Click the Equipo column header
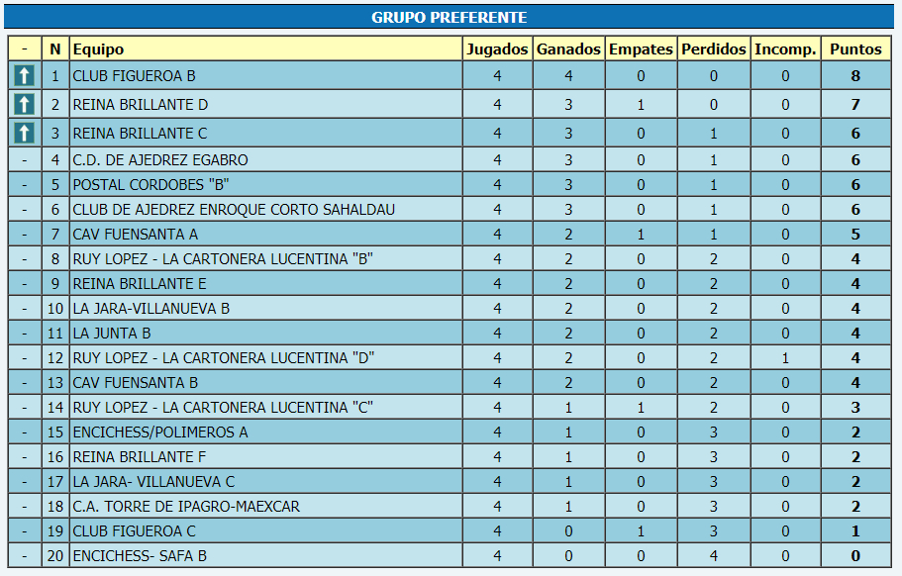The image size is (902, 576). [265, 49]
